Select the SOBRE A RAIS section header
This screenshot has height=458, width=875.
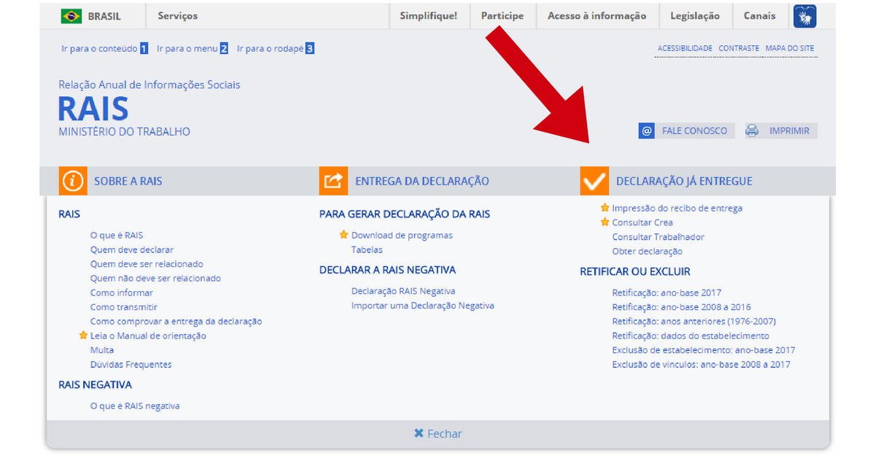tap(128, 181)
